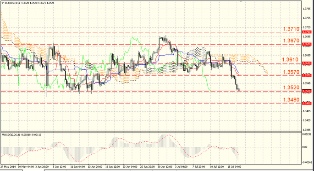Click the separator between chart and MACD panel
The height and width of the screenshot is (171, 314).
[151, 132]
